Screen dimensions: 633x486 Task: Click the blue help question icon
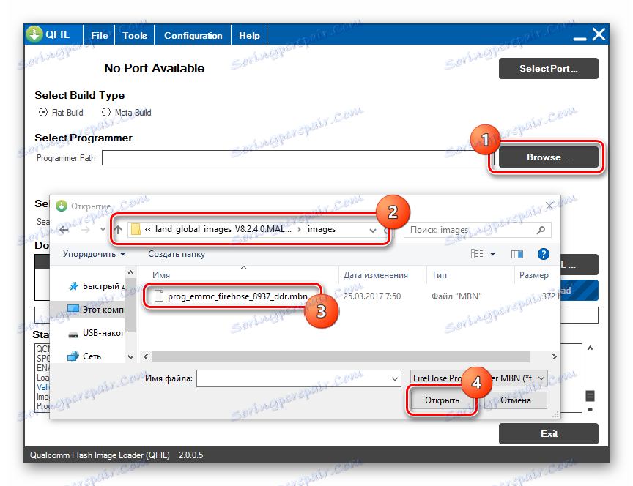coord(544,254)
